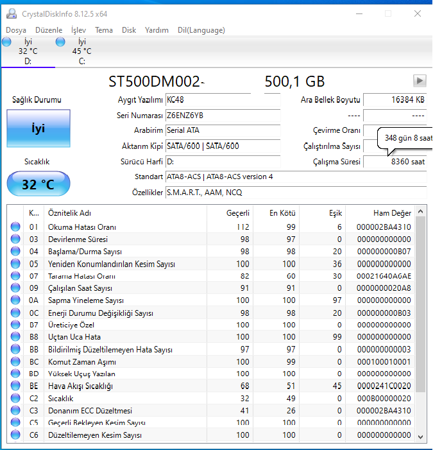Viewport: 442px width, 450px height.
Task: Open the Düzenle menu
Action: [49, 30]
